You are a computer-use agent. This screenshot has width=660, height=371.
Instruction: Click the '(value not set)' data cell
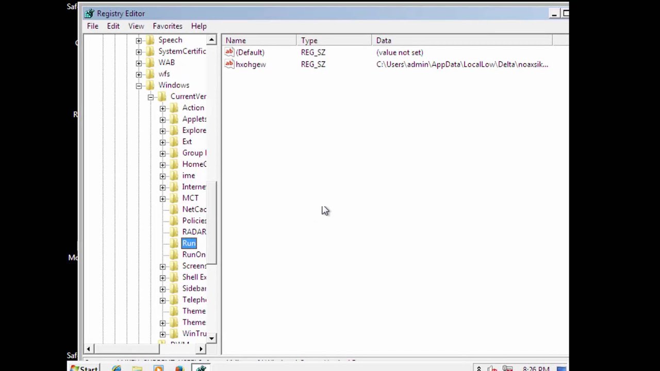coord(400,52)
